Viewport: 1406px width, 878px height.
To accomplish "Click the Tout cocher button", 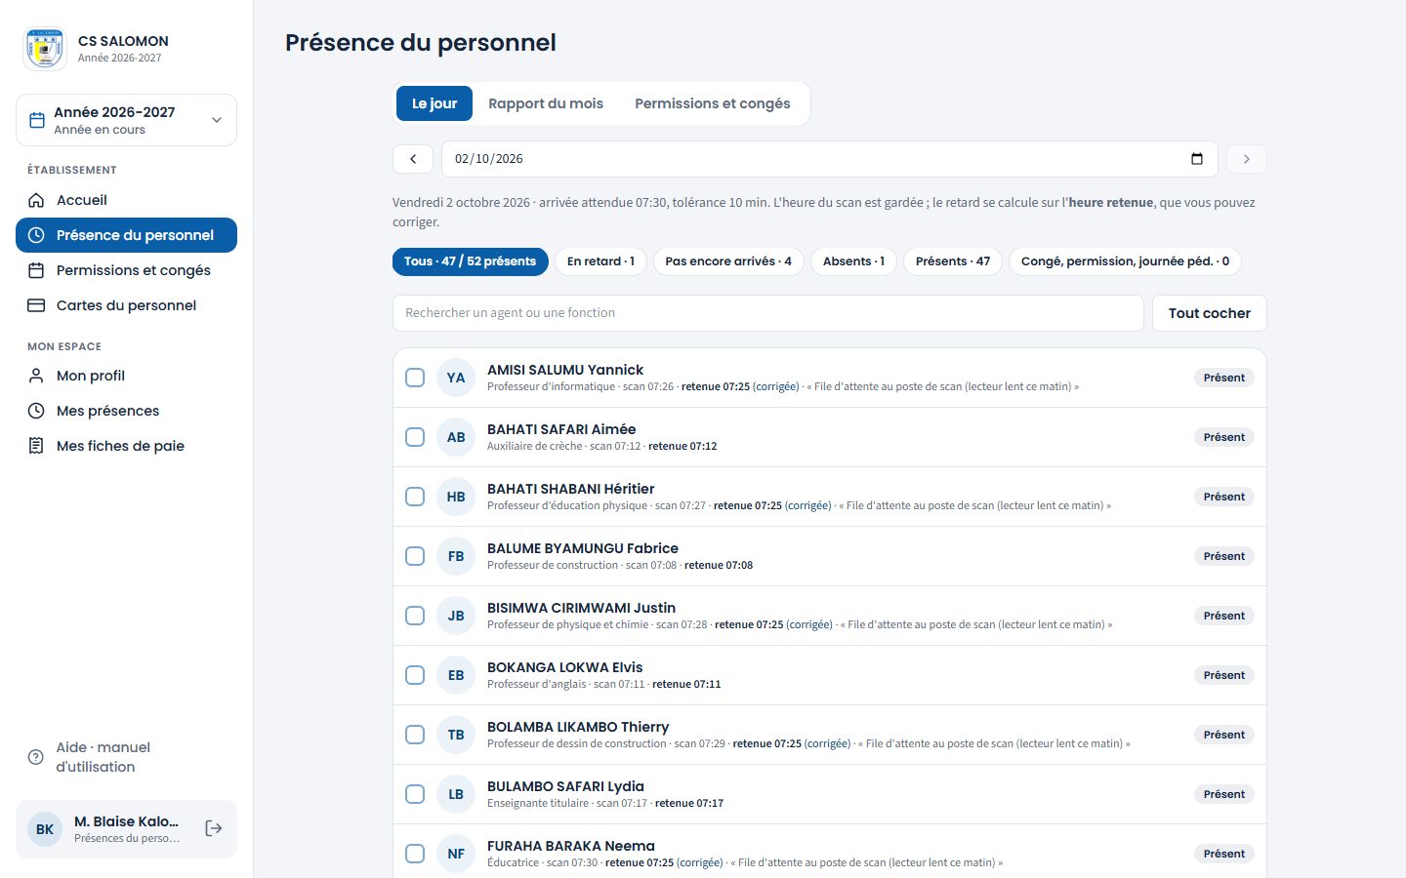I will pos(1210,313).
